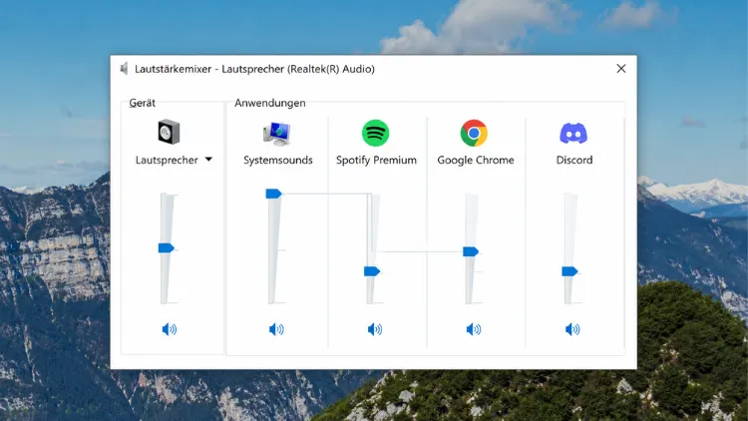Click the Spotify Premium label
The image size is (748, 421).
pos(376,160)
